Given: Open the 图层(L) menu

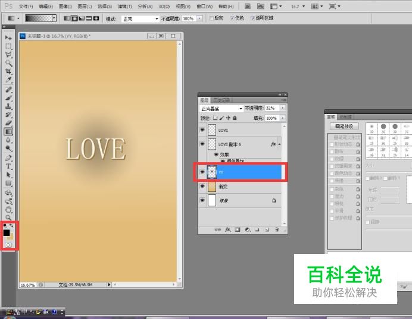Looking at the screenshot, I should [85, 7].
